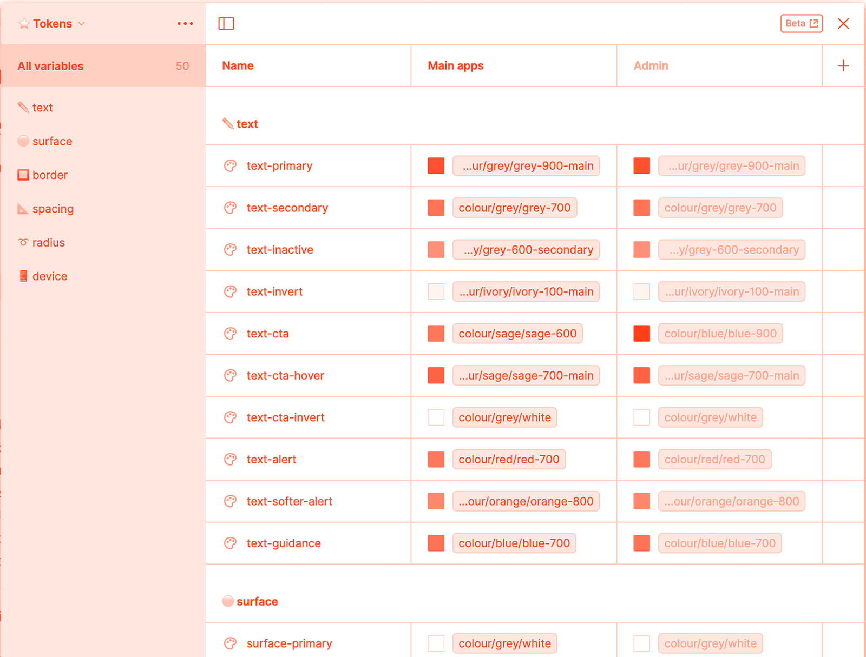Open Main apps swatch for text-cta-invert
The height and width of the screenshot is (657, 866).
[x=436, y=417]
